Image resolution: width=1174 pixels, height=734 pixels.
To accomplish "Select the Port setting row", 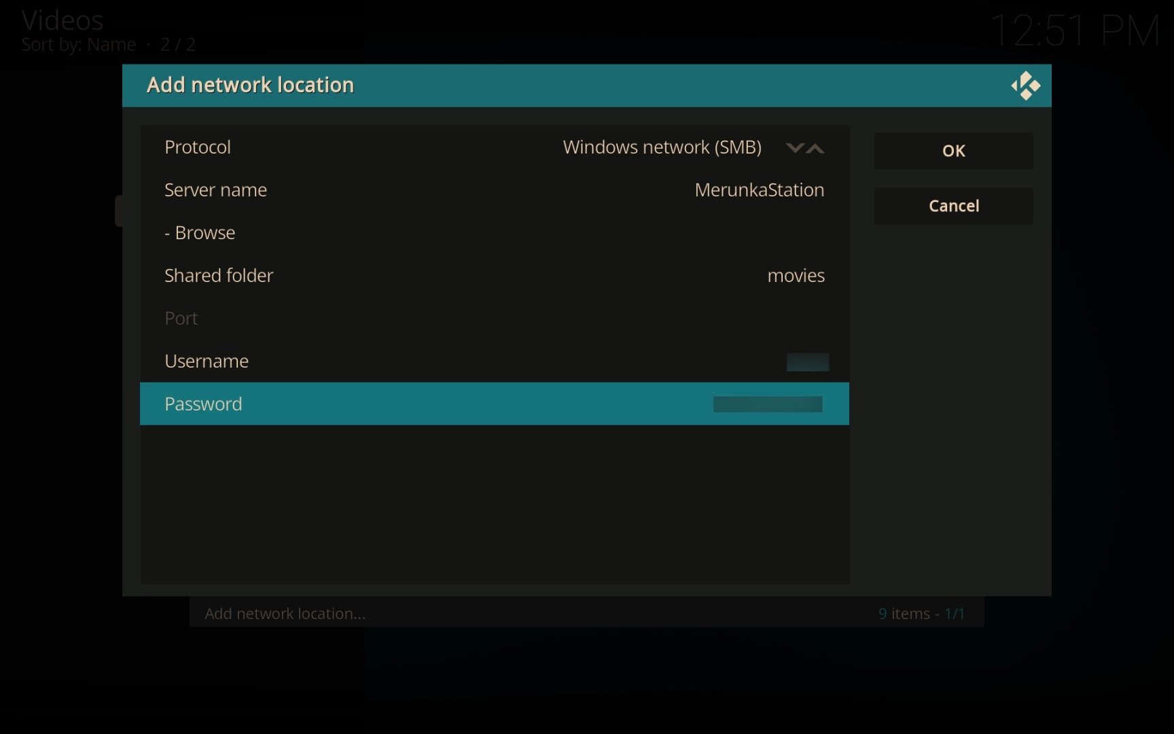I will click(495, 318).
